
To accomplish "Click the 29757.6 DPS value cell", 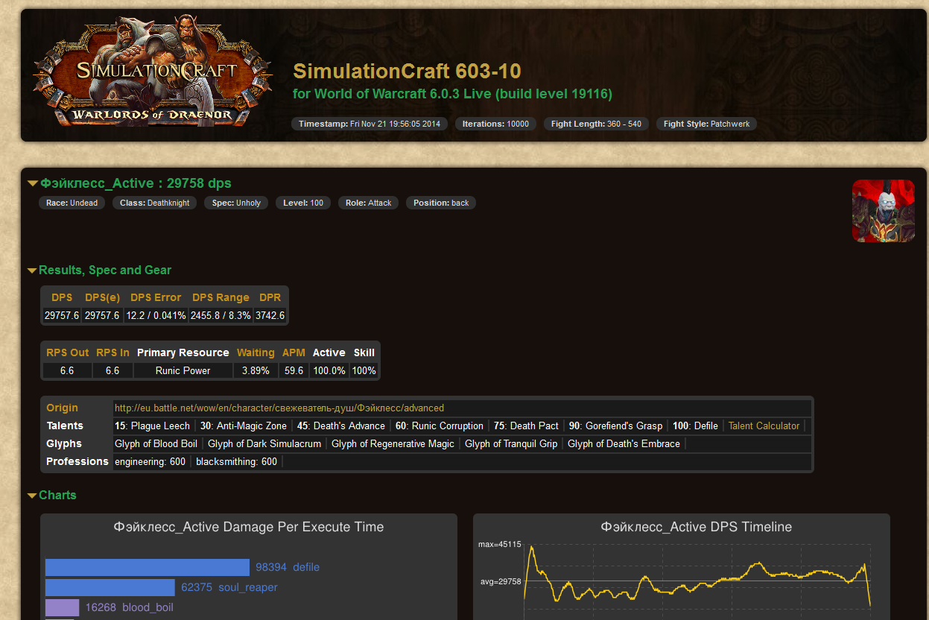I will point(62,315).
